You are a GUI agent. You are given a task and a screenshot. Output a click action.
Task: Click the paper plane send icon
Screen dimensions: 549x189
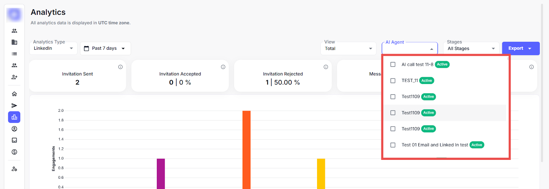(x=14, y=106)
